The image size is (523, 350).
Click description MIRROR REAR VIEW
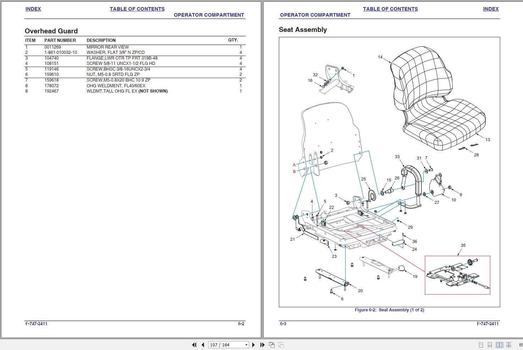pos(108,47)
